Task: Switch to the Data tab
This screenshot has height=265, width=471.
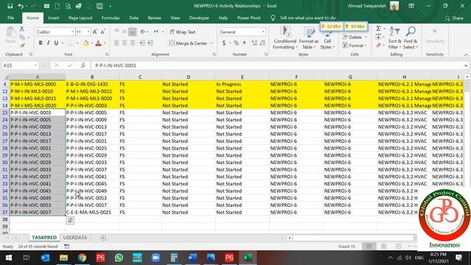Action: click(134, 18)
